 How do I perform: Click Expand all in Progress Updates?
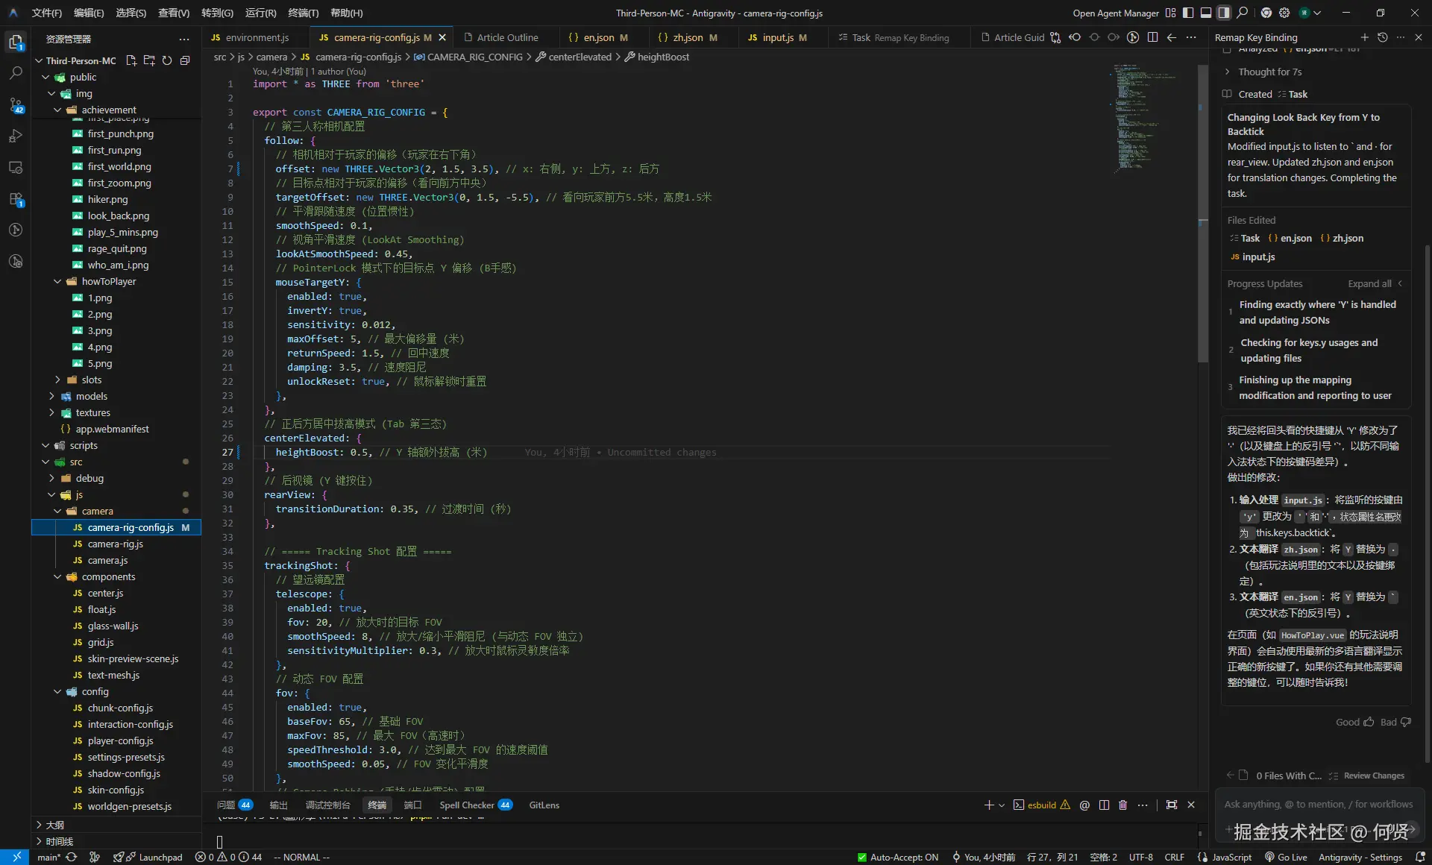point(1369,283)
